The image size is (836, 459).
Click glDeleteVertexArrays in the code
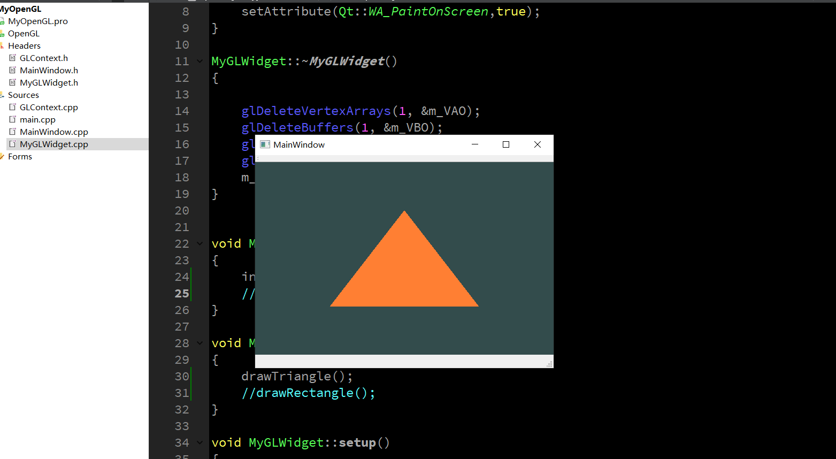[x=316, y=111]
